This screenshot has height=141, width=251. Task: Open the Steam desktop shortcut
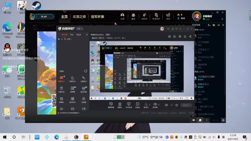click(x=36, y=6)
